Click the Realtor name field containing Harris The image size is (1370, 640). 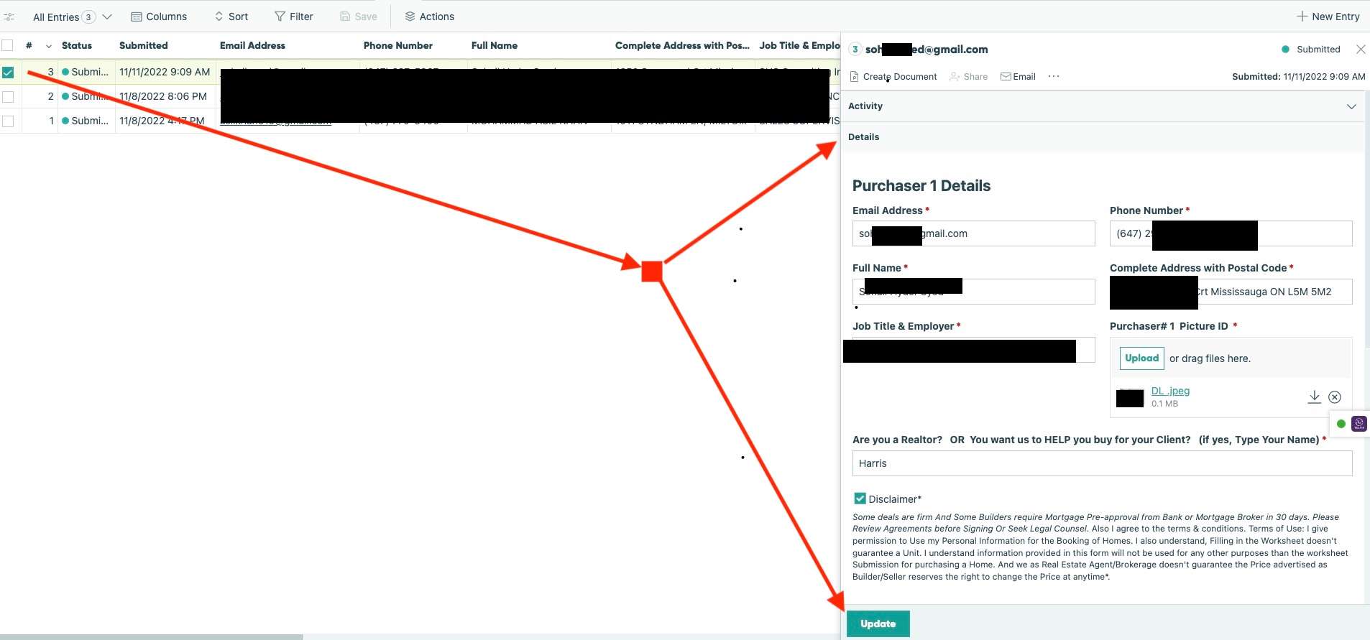1101,463
